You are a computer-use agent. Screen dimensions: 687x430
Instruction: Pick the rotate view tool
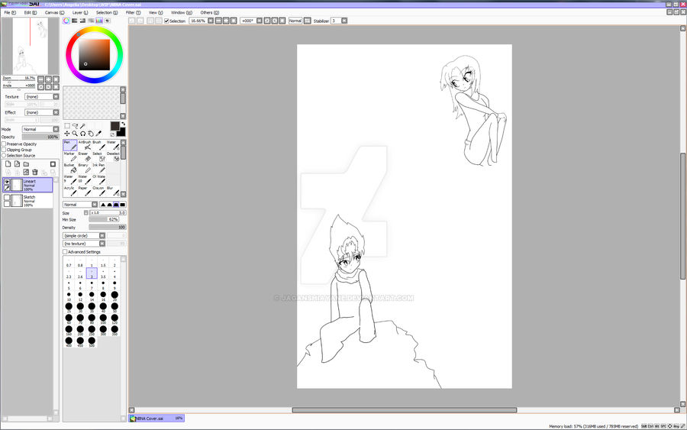(x=82, y=133)
